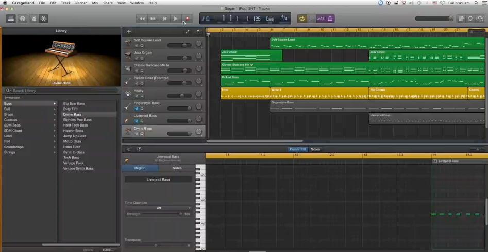The width and height of the screenshot is (488, 252).
Task: Mute the Classic Suitcase Mk IV track
Action: (x=137, y=70)
